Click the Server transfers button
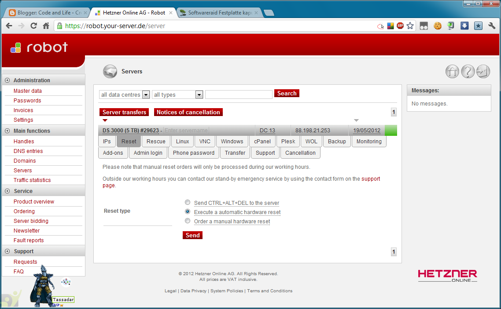 pyautogui.click(x=124, y=112)
